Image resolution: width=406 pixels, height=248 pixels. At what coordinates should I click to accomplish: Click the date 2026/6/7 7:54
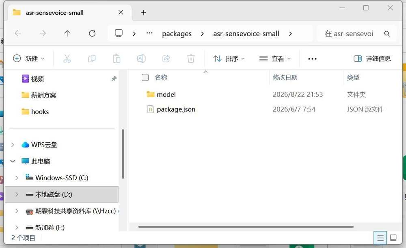point(294,109)
